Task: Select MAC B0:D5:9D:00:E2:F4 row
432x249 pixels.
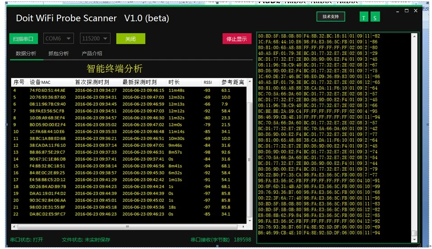Action: click(129, 125)
